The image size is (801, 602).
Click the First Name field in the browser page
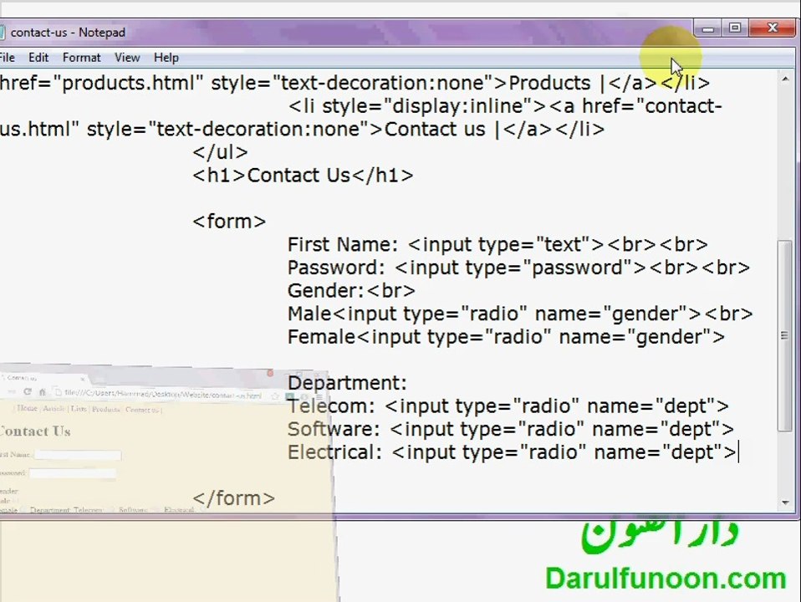tap(78, 455)
